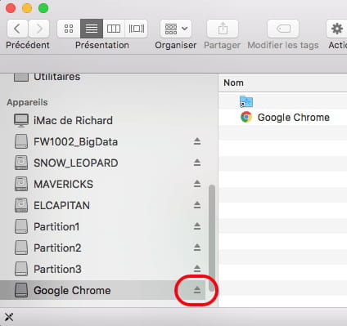Screen dimensions: 347x326
Task: Close the Finder window with red button
Action: 11,8
